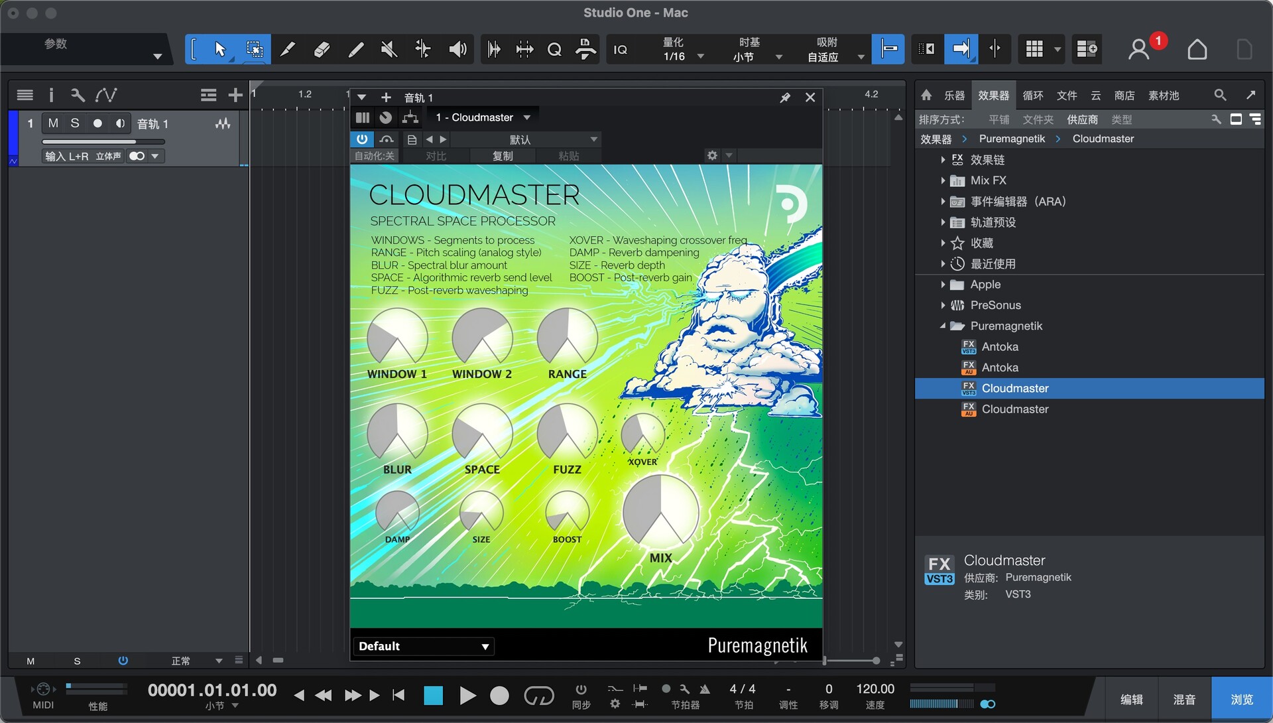Image resolution: width=1273 pixels, height=723 pixels.
Task: Click the Record button in transport
Action: pos(499,696)
